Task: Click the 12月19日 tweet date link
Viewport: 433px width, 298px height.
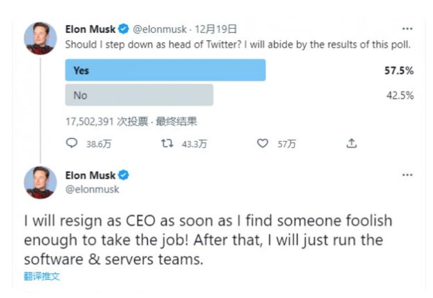Action: point(216,29)
